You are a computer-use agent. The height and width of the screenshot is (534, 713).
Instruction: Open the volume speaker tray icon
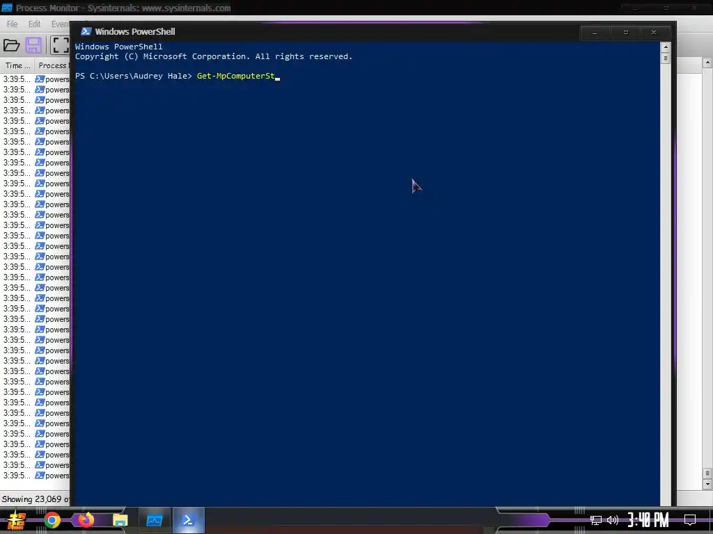(x=613, y=520)
